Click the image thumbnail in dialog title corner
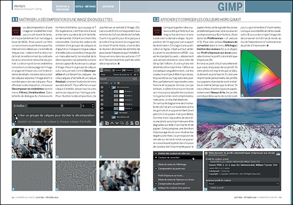 click(x=278, y=154)
